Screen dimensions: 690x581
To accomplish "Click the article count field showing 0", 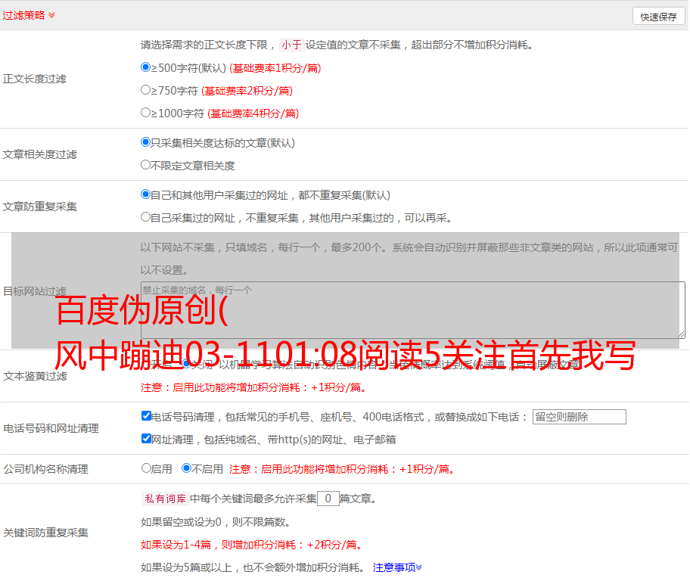I will [328, 499].
